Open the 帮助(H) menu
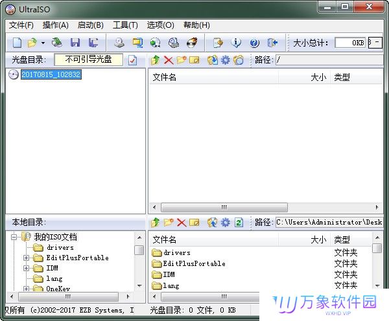This screenshot has height=321, width=389. 196,25
